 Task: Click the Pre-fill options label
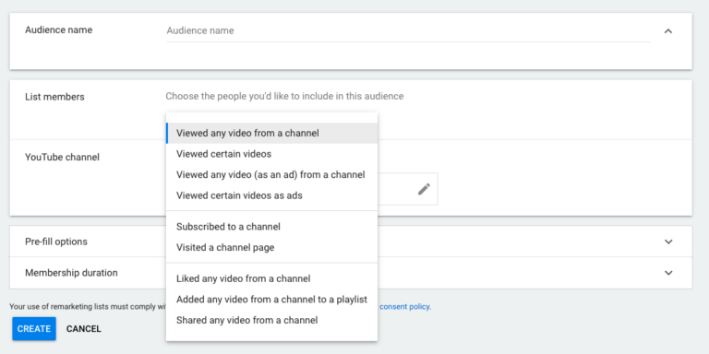click(x=56, y=242)
